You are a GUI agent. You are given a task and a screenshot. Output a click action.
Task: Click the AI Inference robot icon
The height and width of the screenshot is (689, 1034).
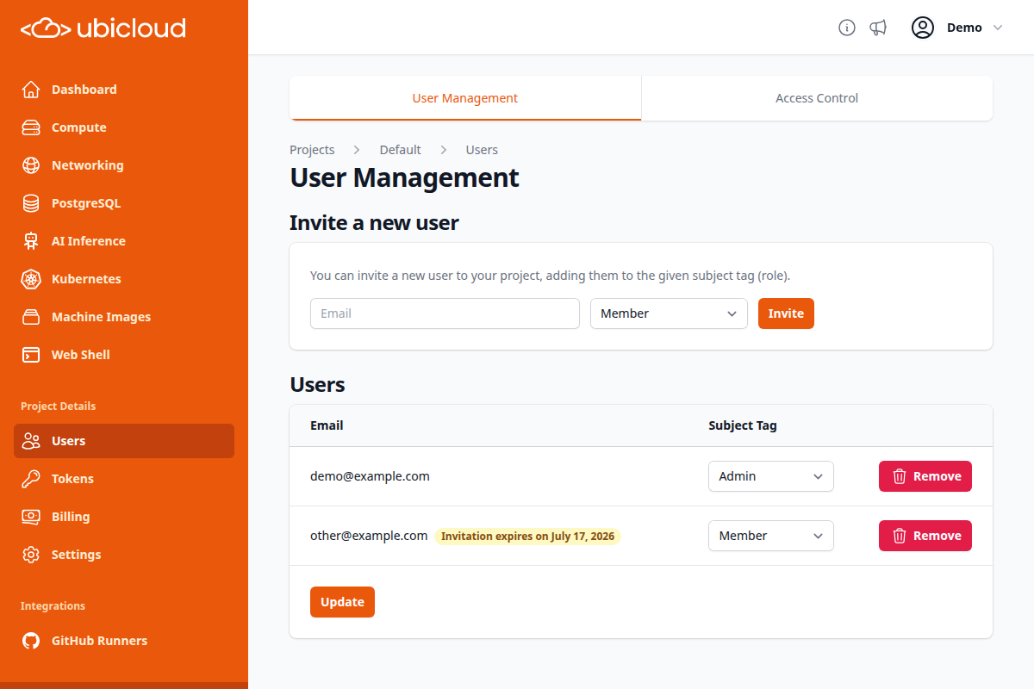31,241
